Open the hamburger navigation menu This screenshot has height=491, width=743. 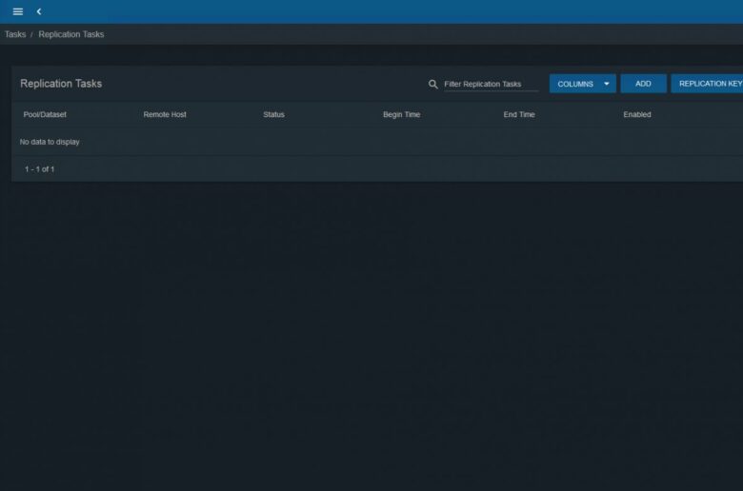pyautogui.click(x=18, y=11)
